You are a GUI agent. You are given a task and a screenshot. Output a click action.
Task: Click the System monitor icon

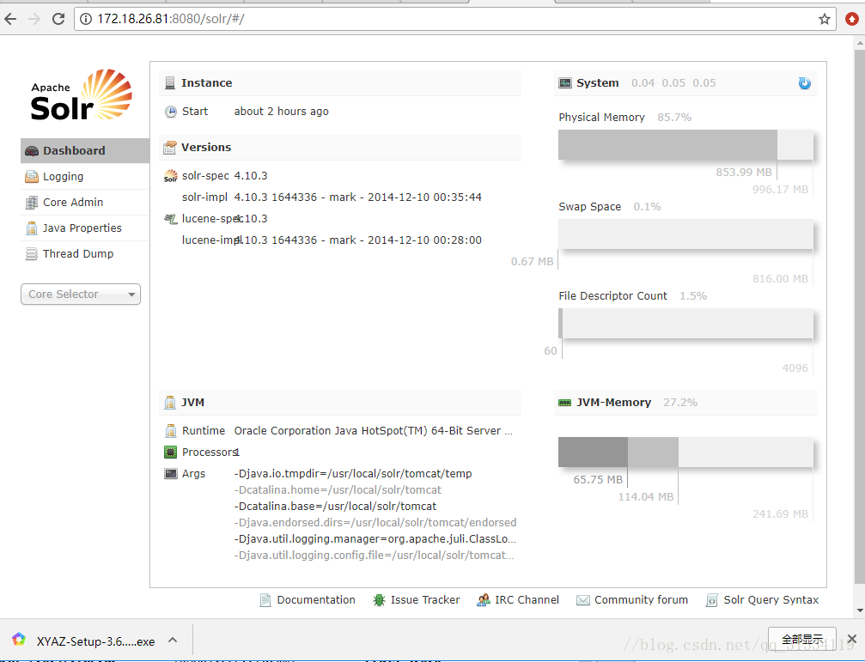pyautogui.click(x=565, y=83)
